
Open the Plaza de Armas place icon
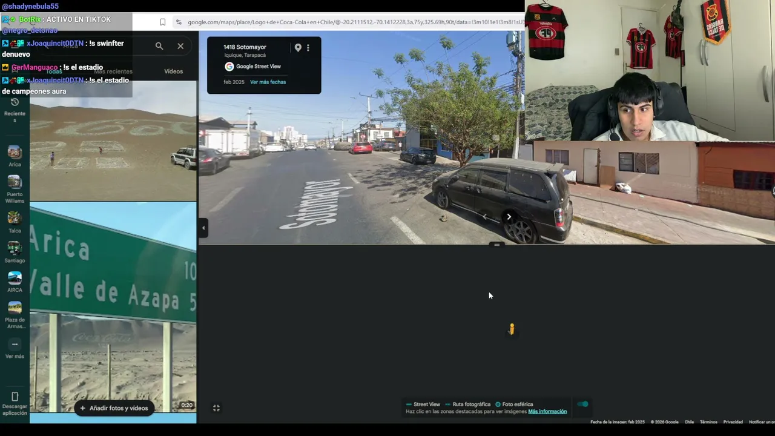pos(15,307)
